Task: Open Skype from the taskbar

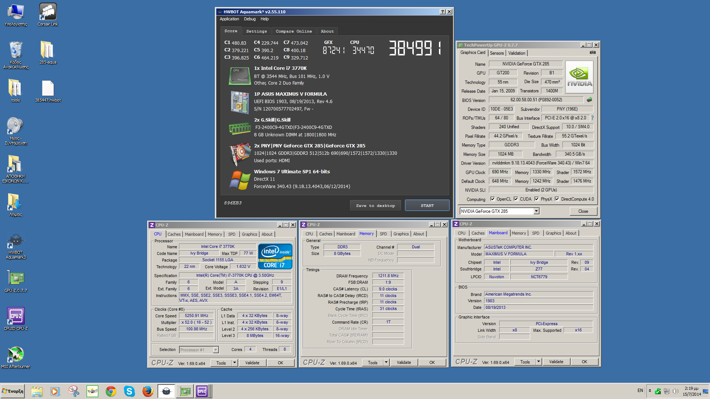Action: pos(129,391)
